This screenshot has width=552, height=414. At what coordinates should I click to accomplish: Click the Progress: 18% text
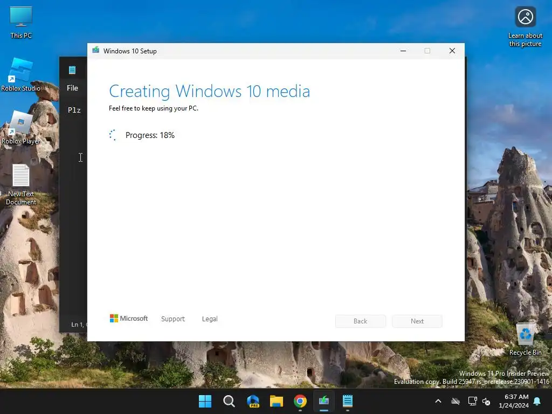click(x=150, y=135)
